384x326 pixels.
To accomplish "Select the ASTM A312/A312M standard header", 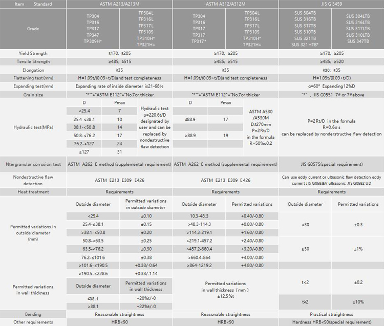I will [225, 4].
